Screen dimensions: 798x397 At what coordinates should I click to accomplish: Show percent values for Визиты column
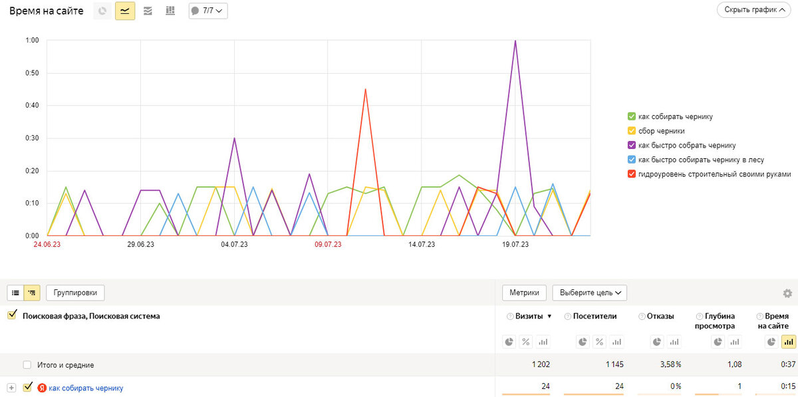click(525, 342)
